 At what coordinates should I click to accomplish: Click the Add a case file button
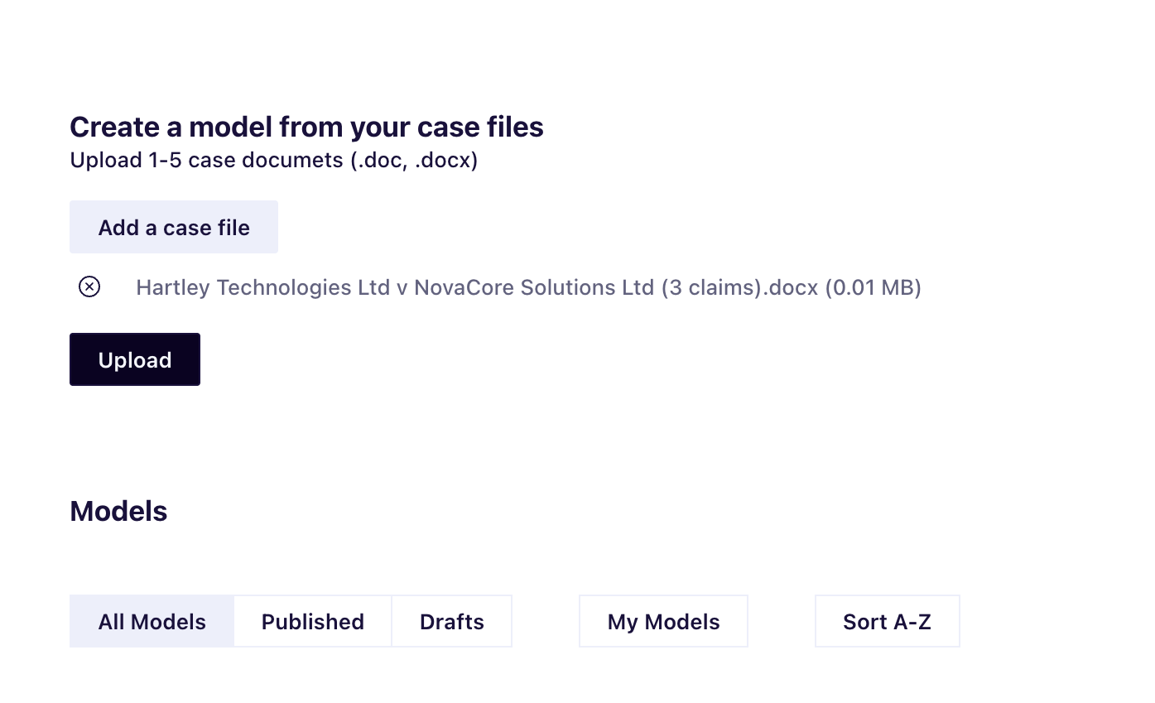click(x=174, y=227)
